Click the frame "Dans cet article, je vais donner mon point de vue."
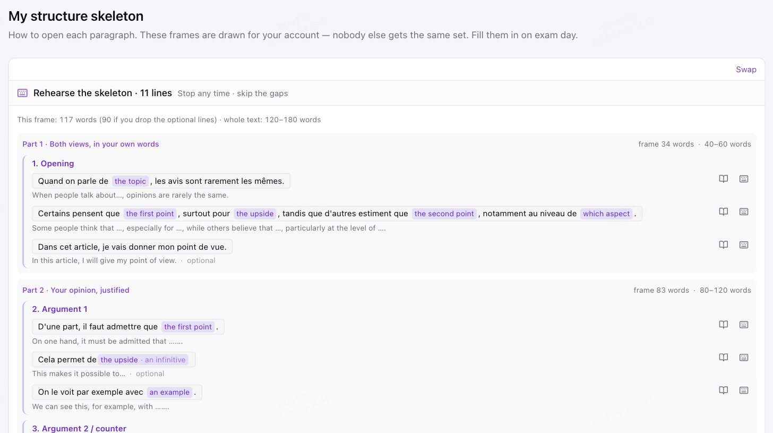Screen dimensions: 773x433 pyautogui.click(x=132, y=247)
